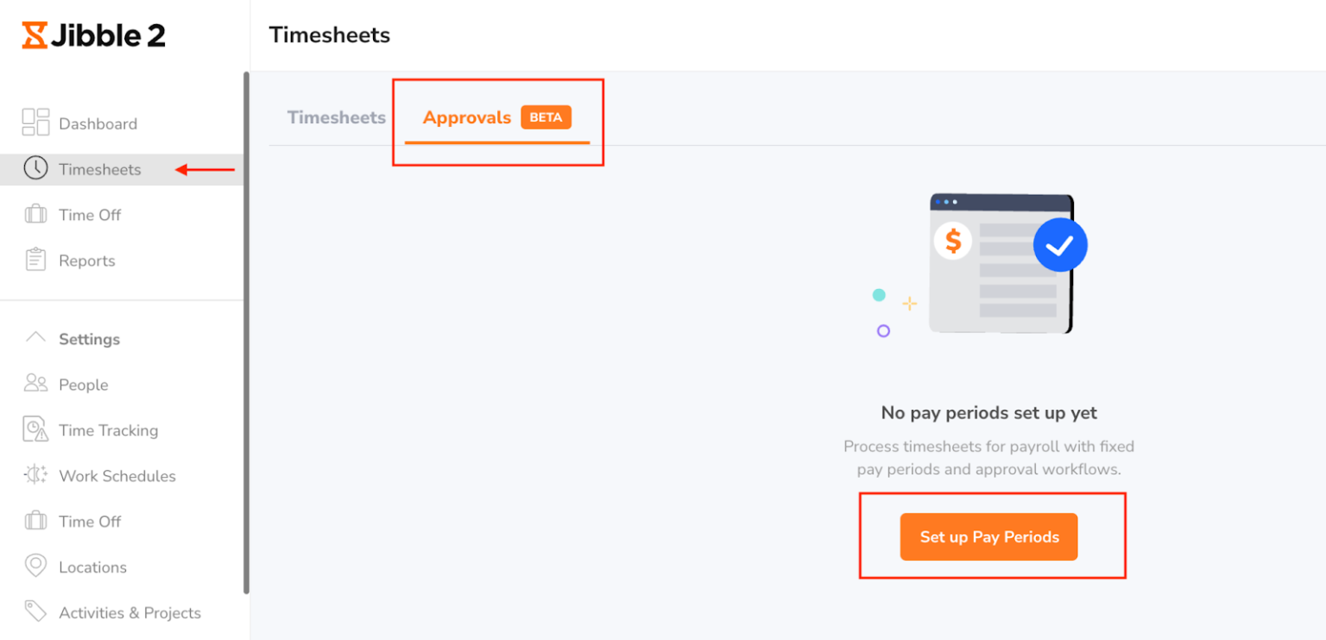Screen dimensions: 1326x640
Task: Click the Dashboard sidebar link
Action: [98, 122]
